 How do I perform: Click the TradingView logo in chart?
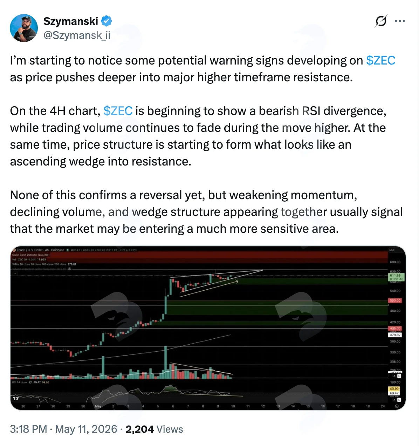click(16, 398)
